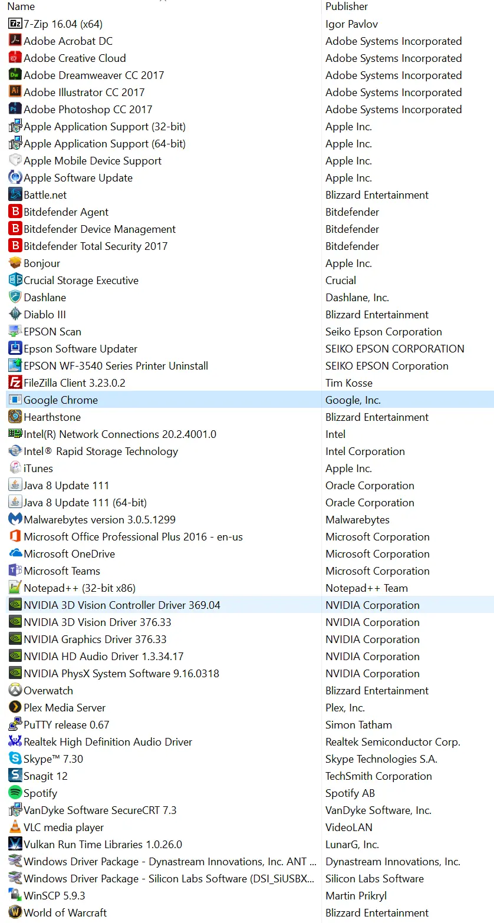Screen dimensions: 494x923
Task: Select the Malwarebytes icon
Action: 15,520
